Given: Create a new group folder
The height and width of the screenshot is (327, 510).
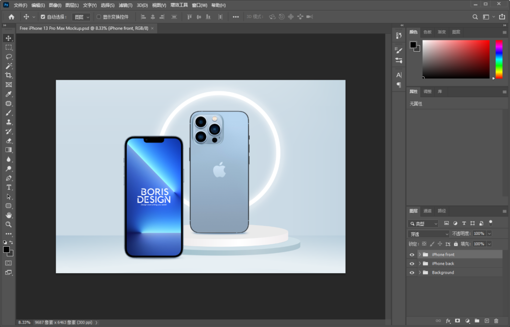Looking at the screenshot, I should click(x=477, y=321).
